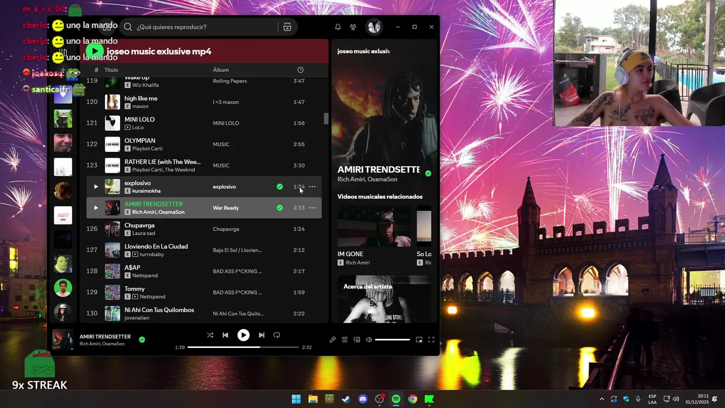Toggle saved check in right panel
725x408 pixels.
pyautogui.click(x=428, y=173)
